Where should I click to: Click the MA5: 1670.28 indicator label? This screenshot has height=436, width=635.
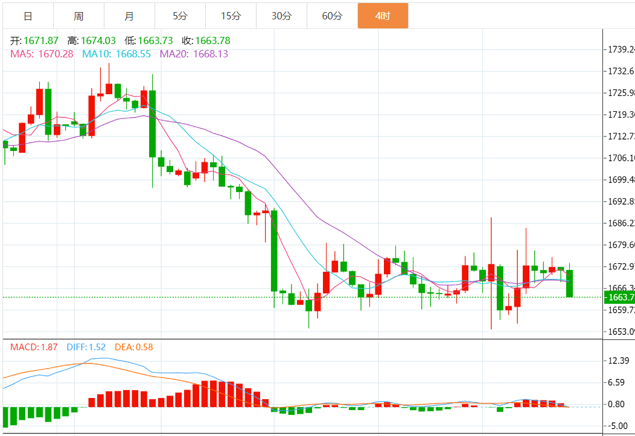pyautogui.click(x=42, y=54)
